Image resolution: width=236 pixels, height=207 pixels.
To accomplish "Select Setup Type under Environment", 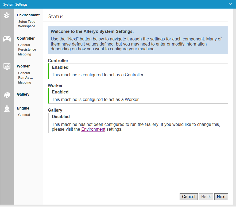I will click(x=27, y=22).
